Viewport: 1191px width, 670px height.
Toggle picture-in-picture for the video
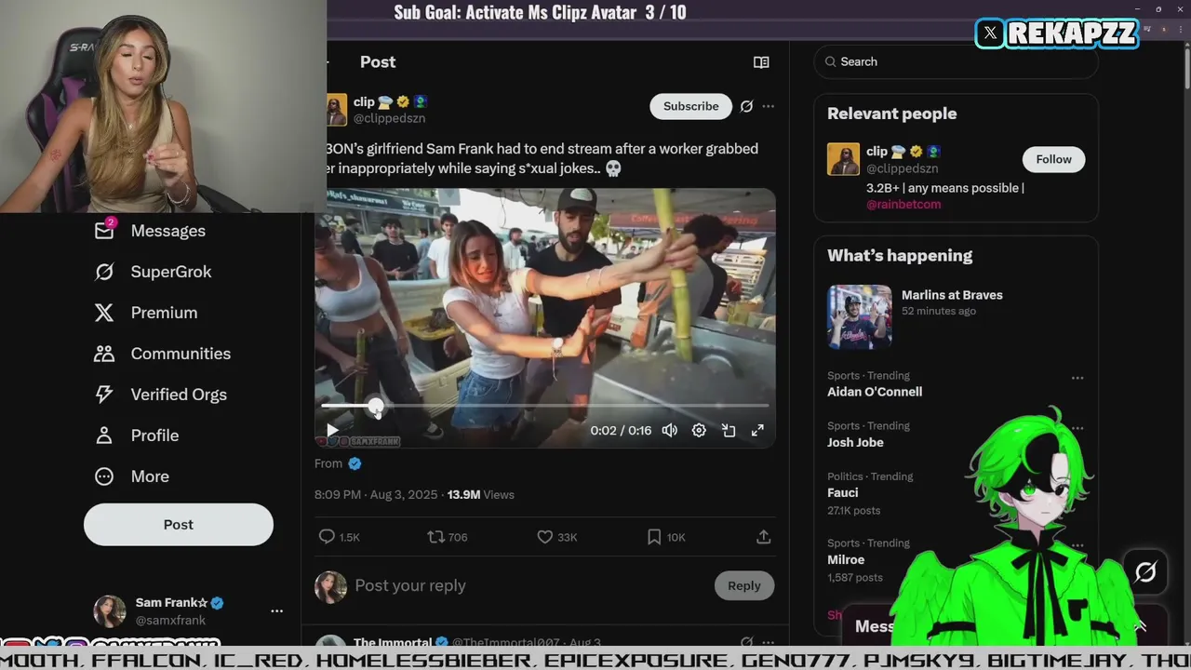point(729,431)
